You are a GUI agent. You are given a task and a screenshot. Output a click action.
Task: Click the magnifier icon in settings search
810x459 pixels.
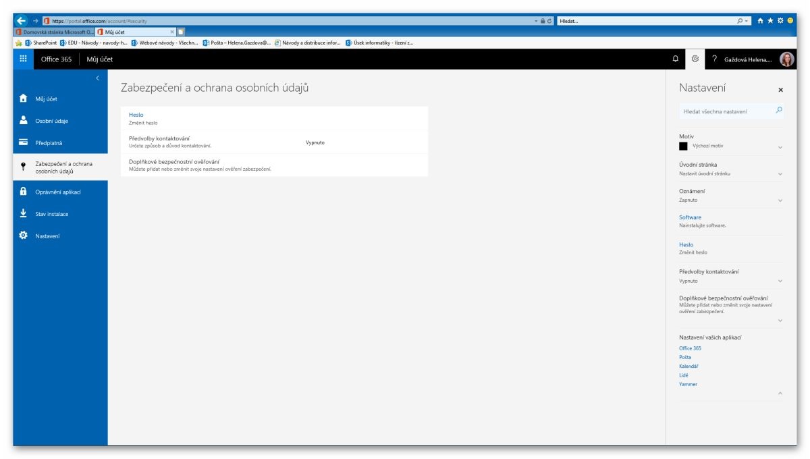[779, 110]
